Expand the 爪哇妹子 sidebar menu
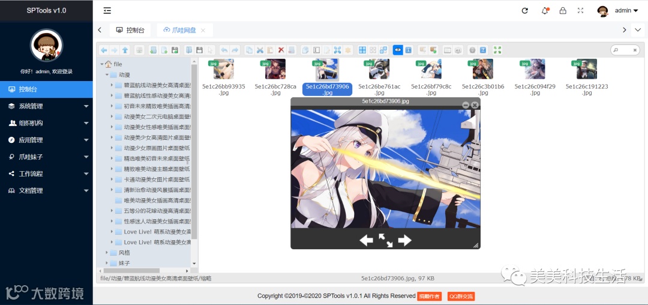Image resolution: width=648 pixels, height=305 pixels. [x=46, y=157]
